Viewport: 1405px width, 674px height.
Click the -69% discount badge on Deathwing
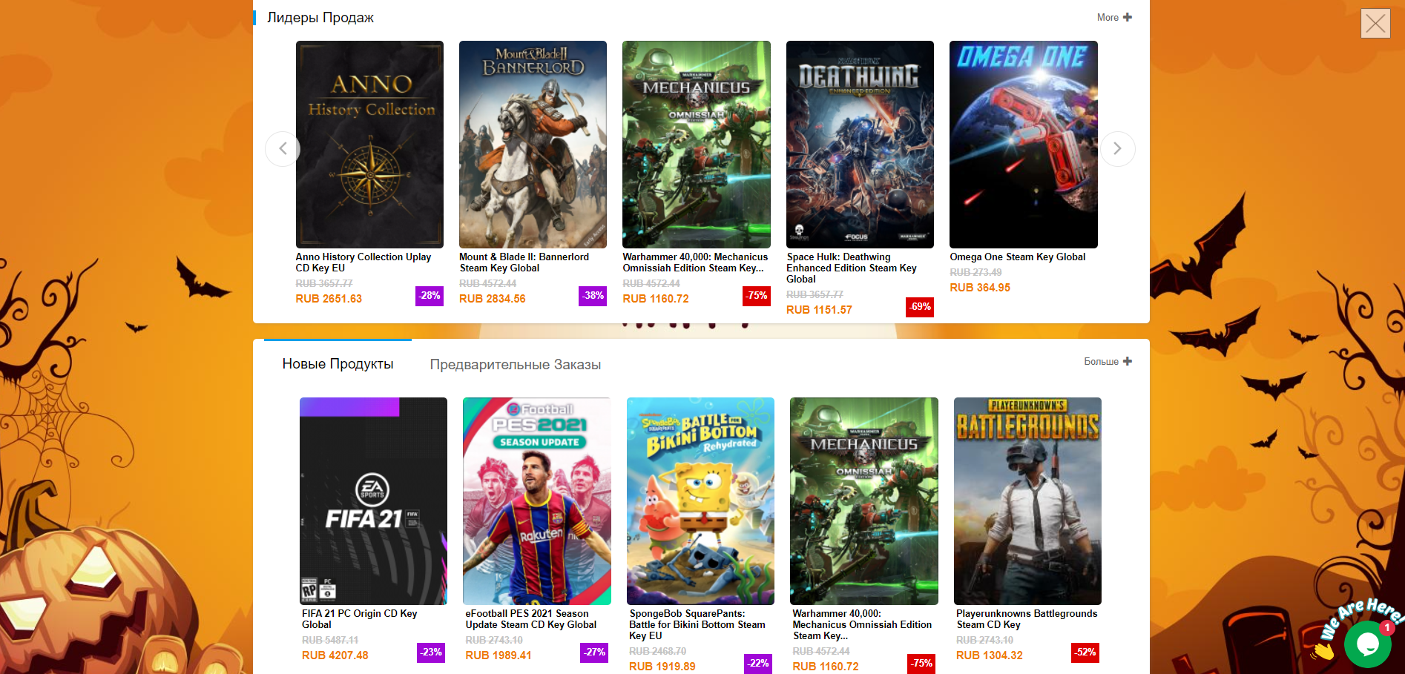(920, 306)
